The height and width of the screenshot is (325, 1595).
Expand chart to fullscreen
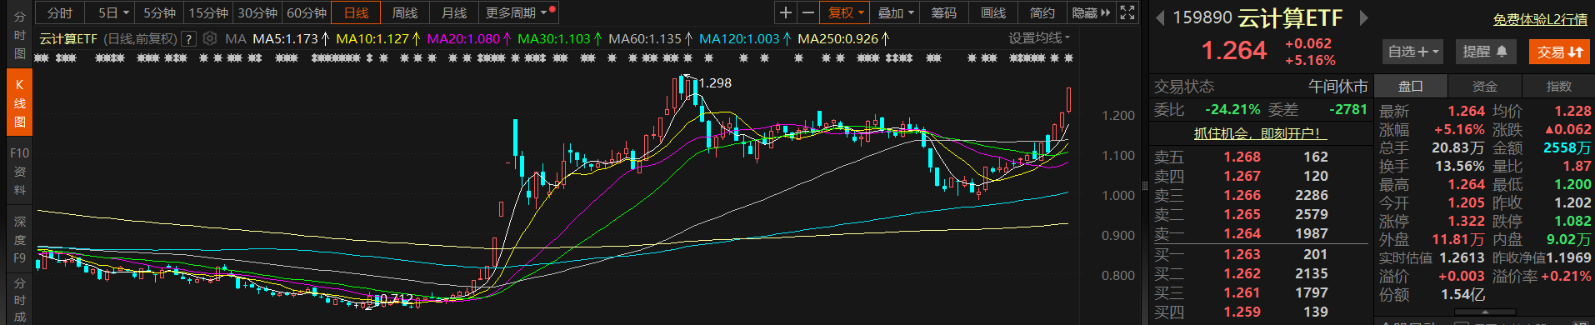pyautogui.click(x=1127, y=12)
